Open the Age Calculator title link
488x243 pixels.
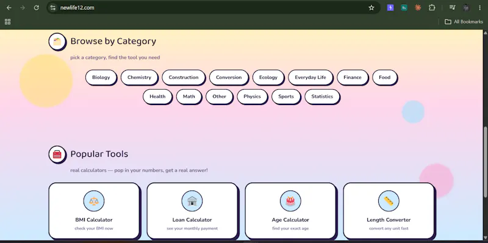click(x=290, y=220)
